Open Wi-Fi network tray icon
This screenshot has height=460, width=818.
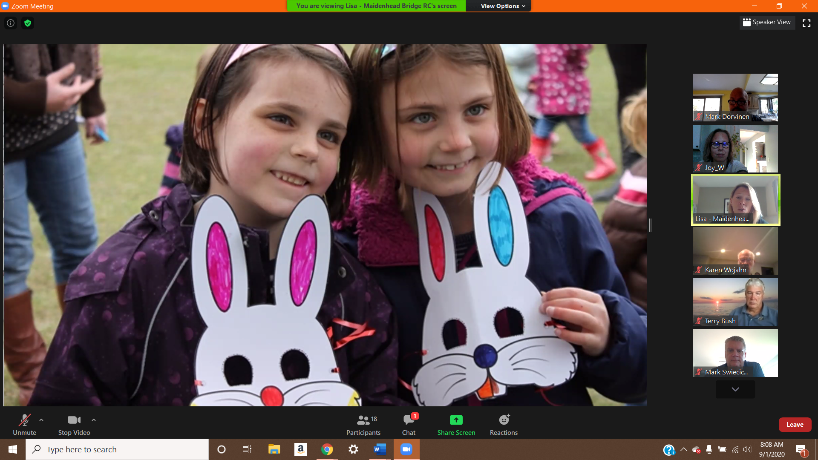[x=735, y=449]
